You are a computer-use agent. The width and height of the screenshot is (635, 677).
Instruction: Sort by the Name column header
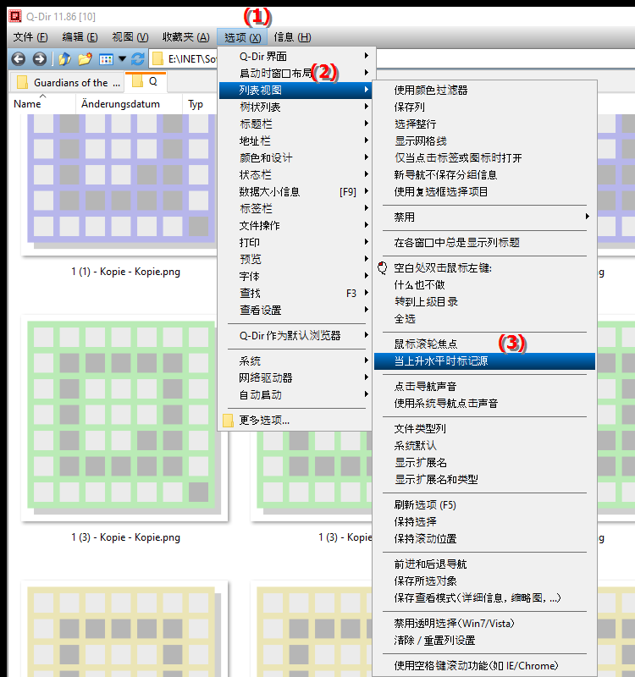click(41, 103)
